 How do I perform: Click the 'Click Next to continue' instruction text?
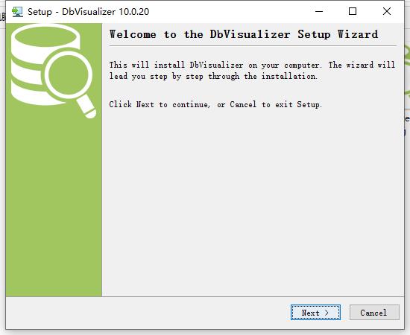pos(215,104)
